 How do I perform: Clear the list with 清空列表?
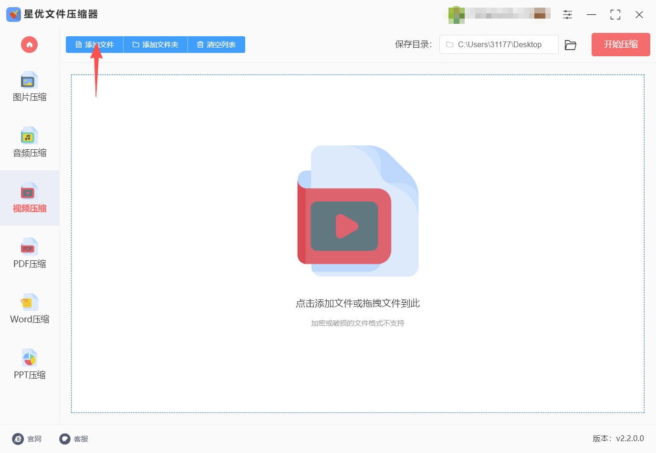(x=217, y=45)
